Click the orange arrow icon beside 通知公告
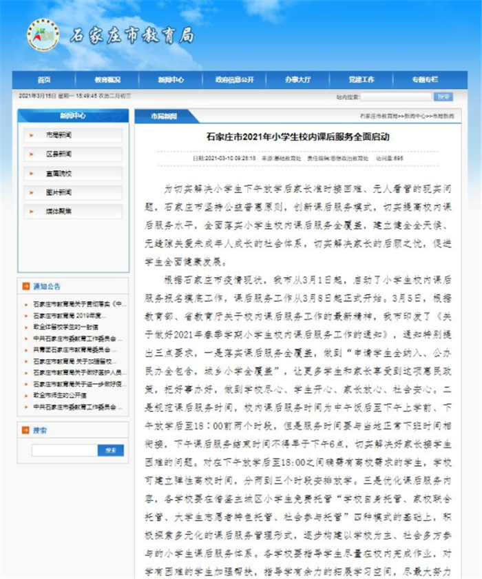482x579 pixels. pyautogui.click(x=25, y=286)
